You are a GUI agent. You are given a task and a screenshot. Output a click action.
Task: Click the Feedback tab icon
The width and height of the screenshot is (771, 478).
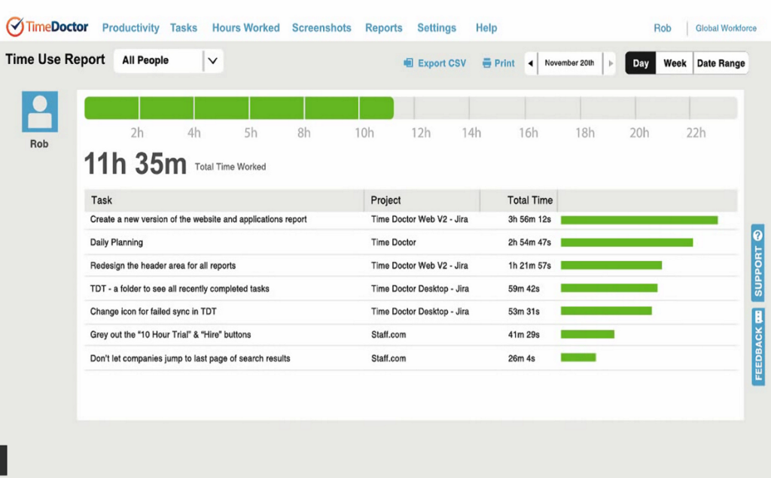[x=758, y=315]
